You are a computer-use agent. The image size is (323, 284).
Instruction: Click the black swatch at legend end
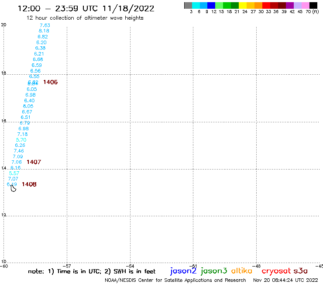tap(313, 5)
